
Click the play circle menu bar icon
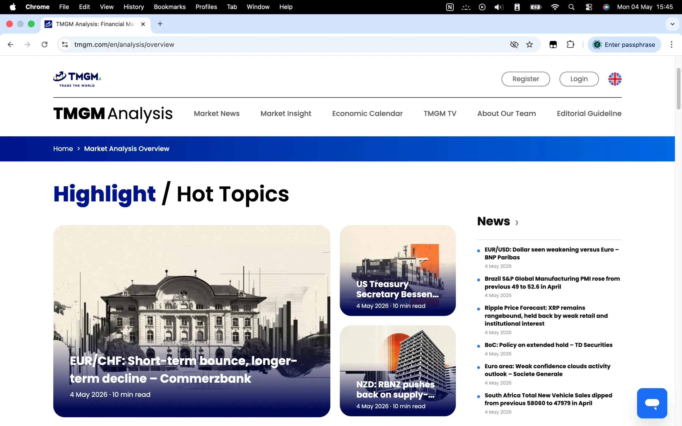[482, 7]
